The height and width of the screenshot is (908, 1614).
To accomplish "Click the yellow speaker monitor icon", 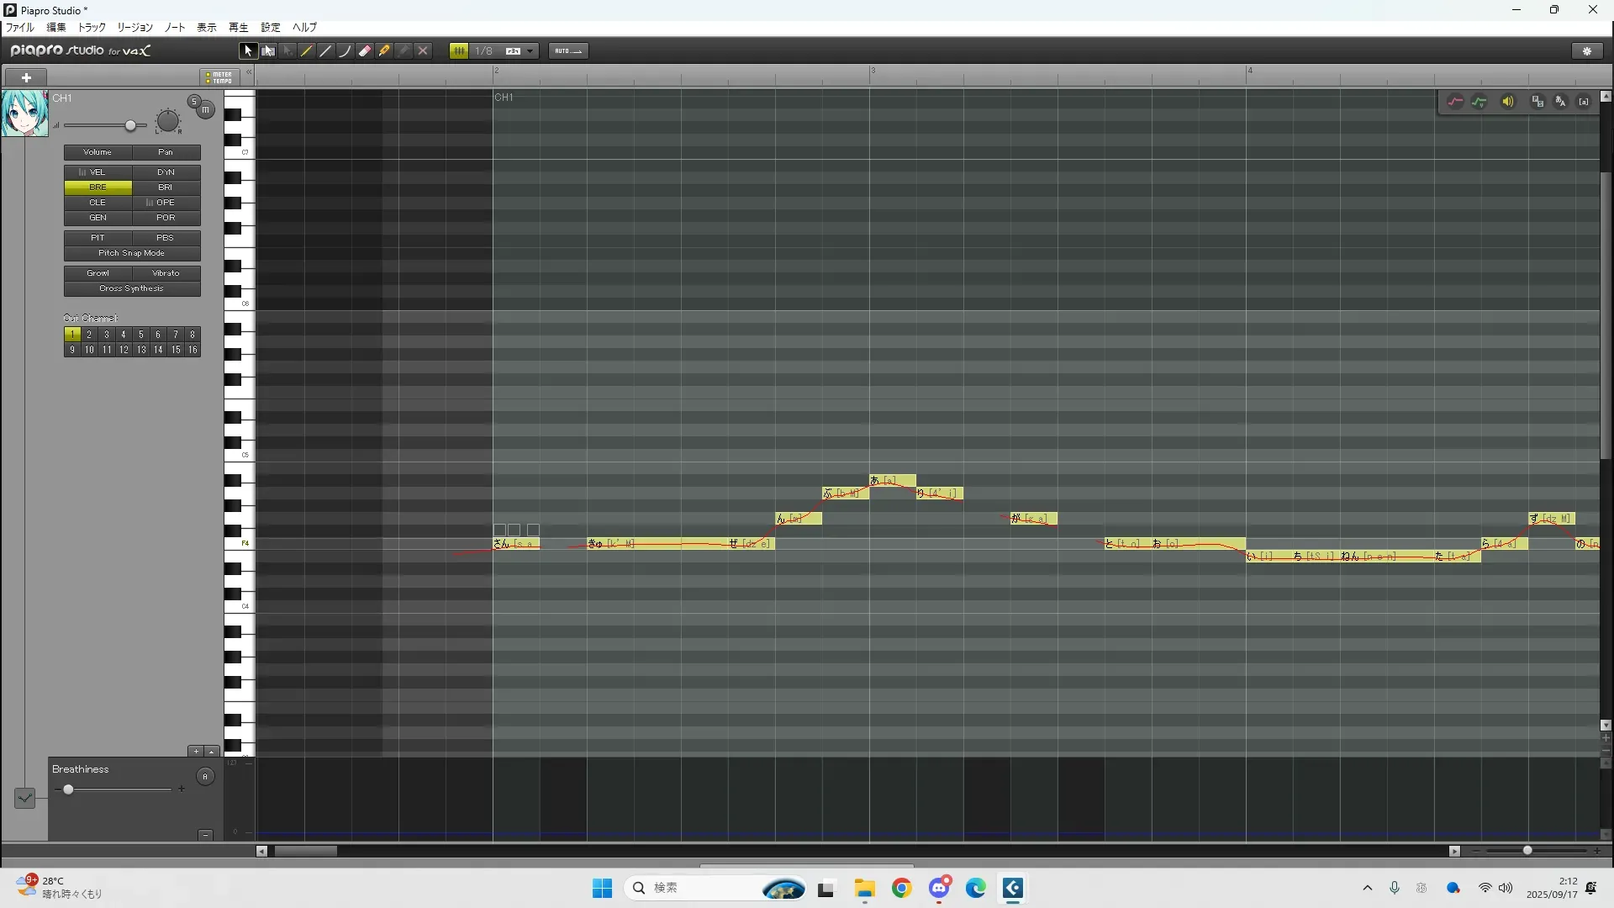I will (1508, 102).
